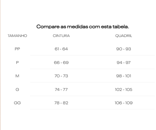Click the beige strip along the left edge
156x130 pixels.
tap(0, 65)
